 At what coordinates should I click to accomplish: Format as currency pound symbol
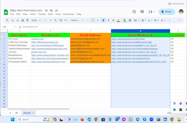click(46, 20)
